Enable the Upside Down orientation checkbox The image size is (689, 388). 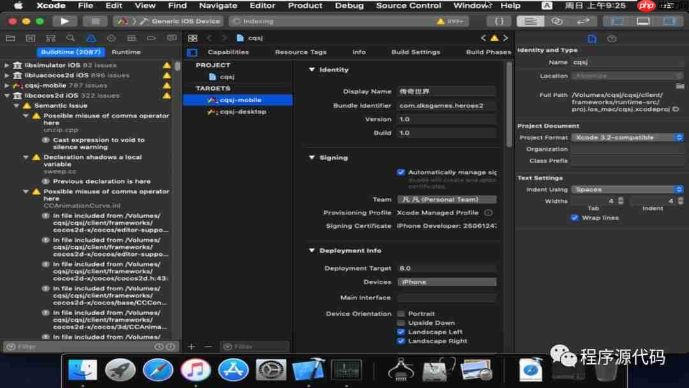coord(401,323)
